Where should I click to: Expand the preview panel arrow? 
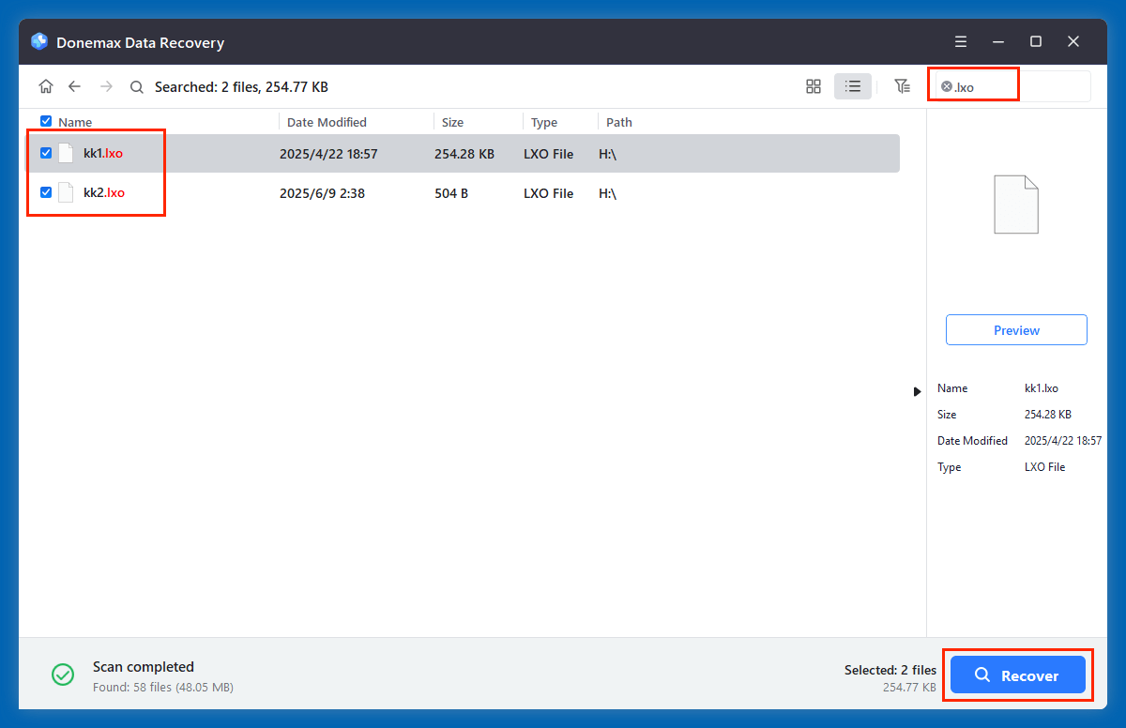coord(917,390)
